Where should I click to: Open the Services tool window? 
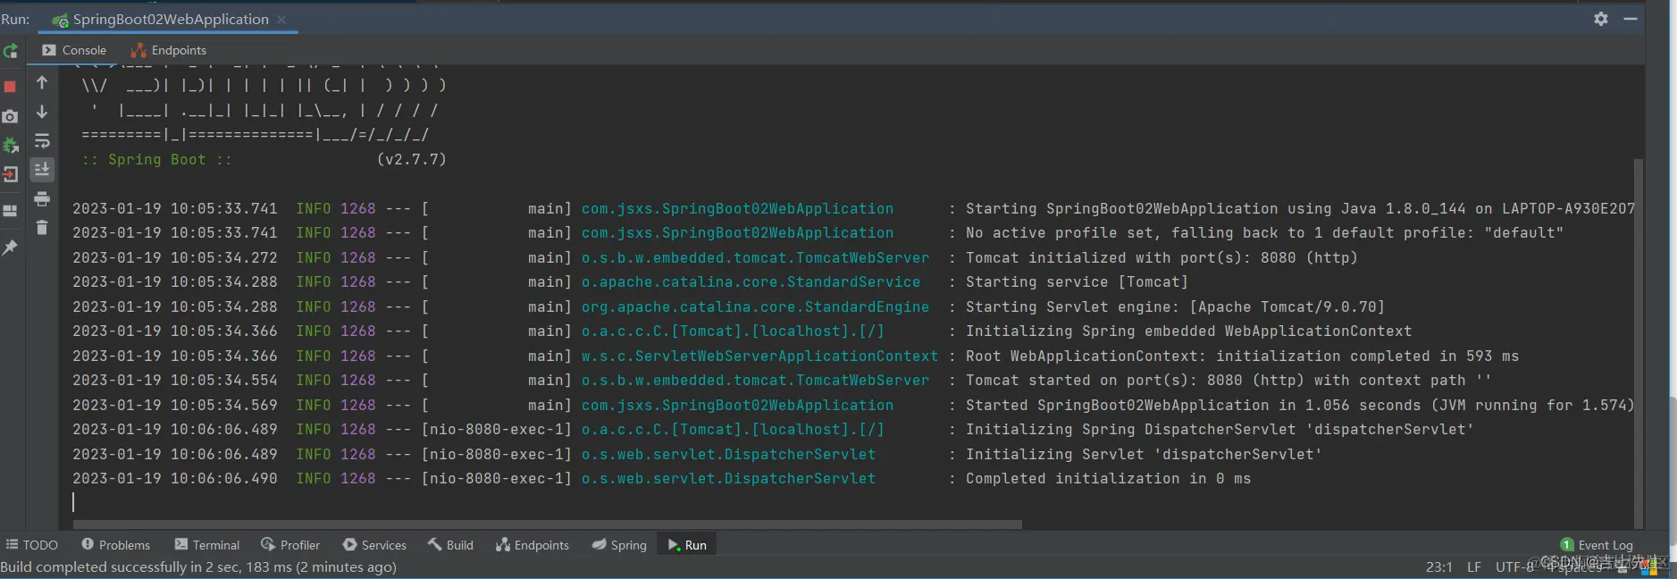(x=374, y=545)
